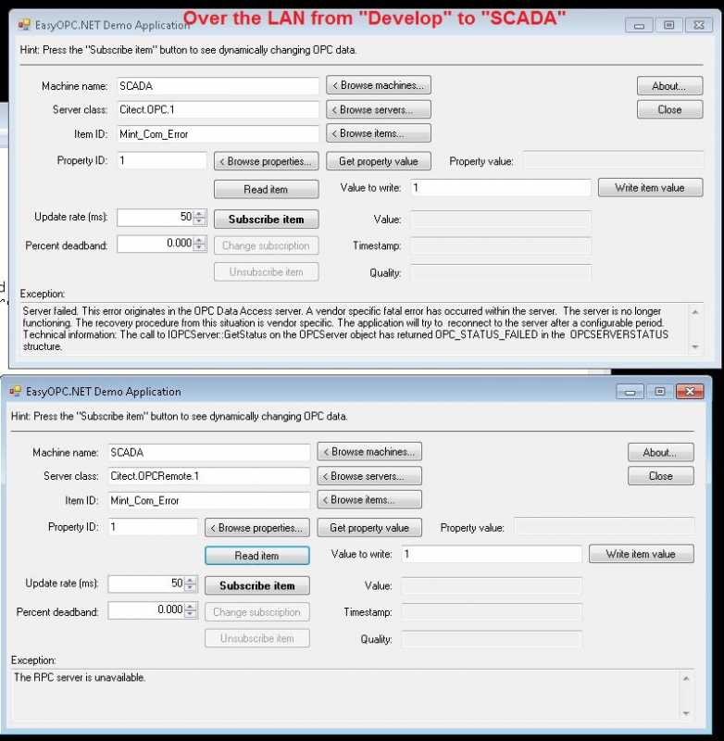This screenshot has height=741, width=724.
Task: Minimize the bottom EasyOPC.NET window
Action: pyautogui.click(x=630, y=391)
